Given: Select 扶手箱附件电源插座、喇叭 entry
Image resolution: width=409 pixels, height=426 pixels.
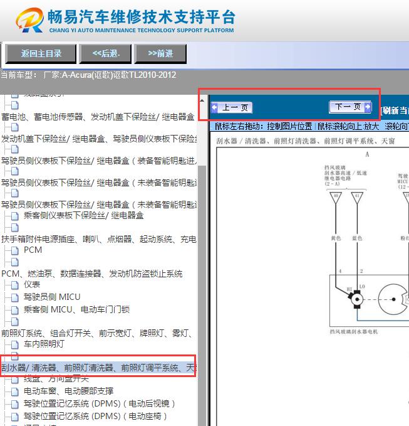Looking at the screenshot, I should [x=99, y=239].
